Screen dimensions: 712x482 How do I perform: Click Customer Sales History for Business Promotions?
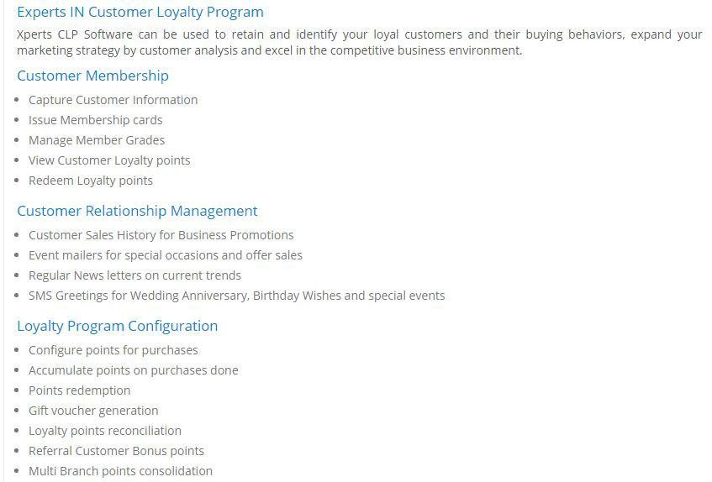pyautogui.click(x=161, y=235)
